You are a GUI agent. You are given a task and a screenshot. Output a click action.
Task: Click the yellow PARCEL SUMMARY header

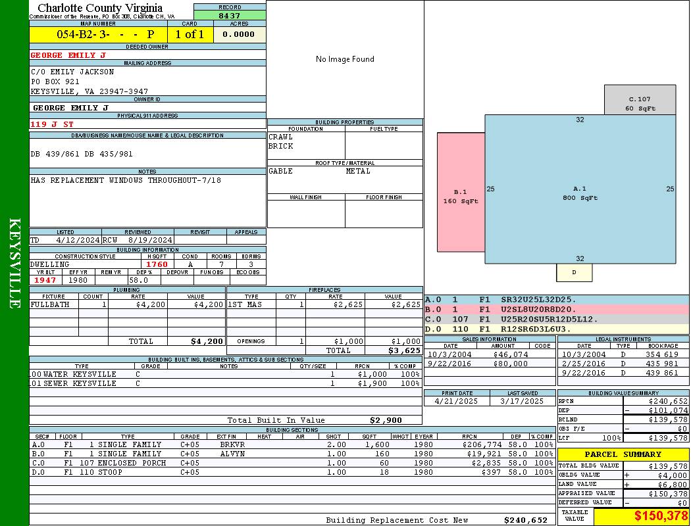click(623, 454)
